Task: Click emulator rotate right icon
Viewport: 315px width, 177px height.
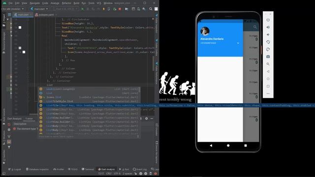Action: pos(268,49)
